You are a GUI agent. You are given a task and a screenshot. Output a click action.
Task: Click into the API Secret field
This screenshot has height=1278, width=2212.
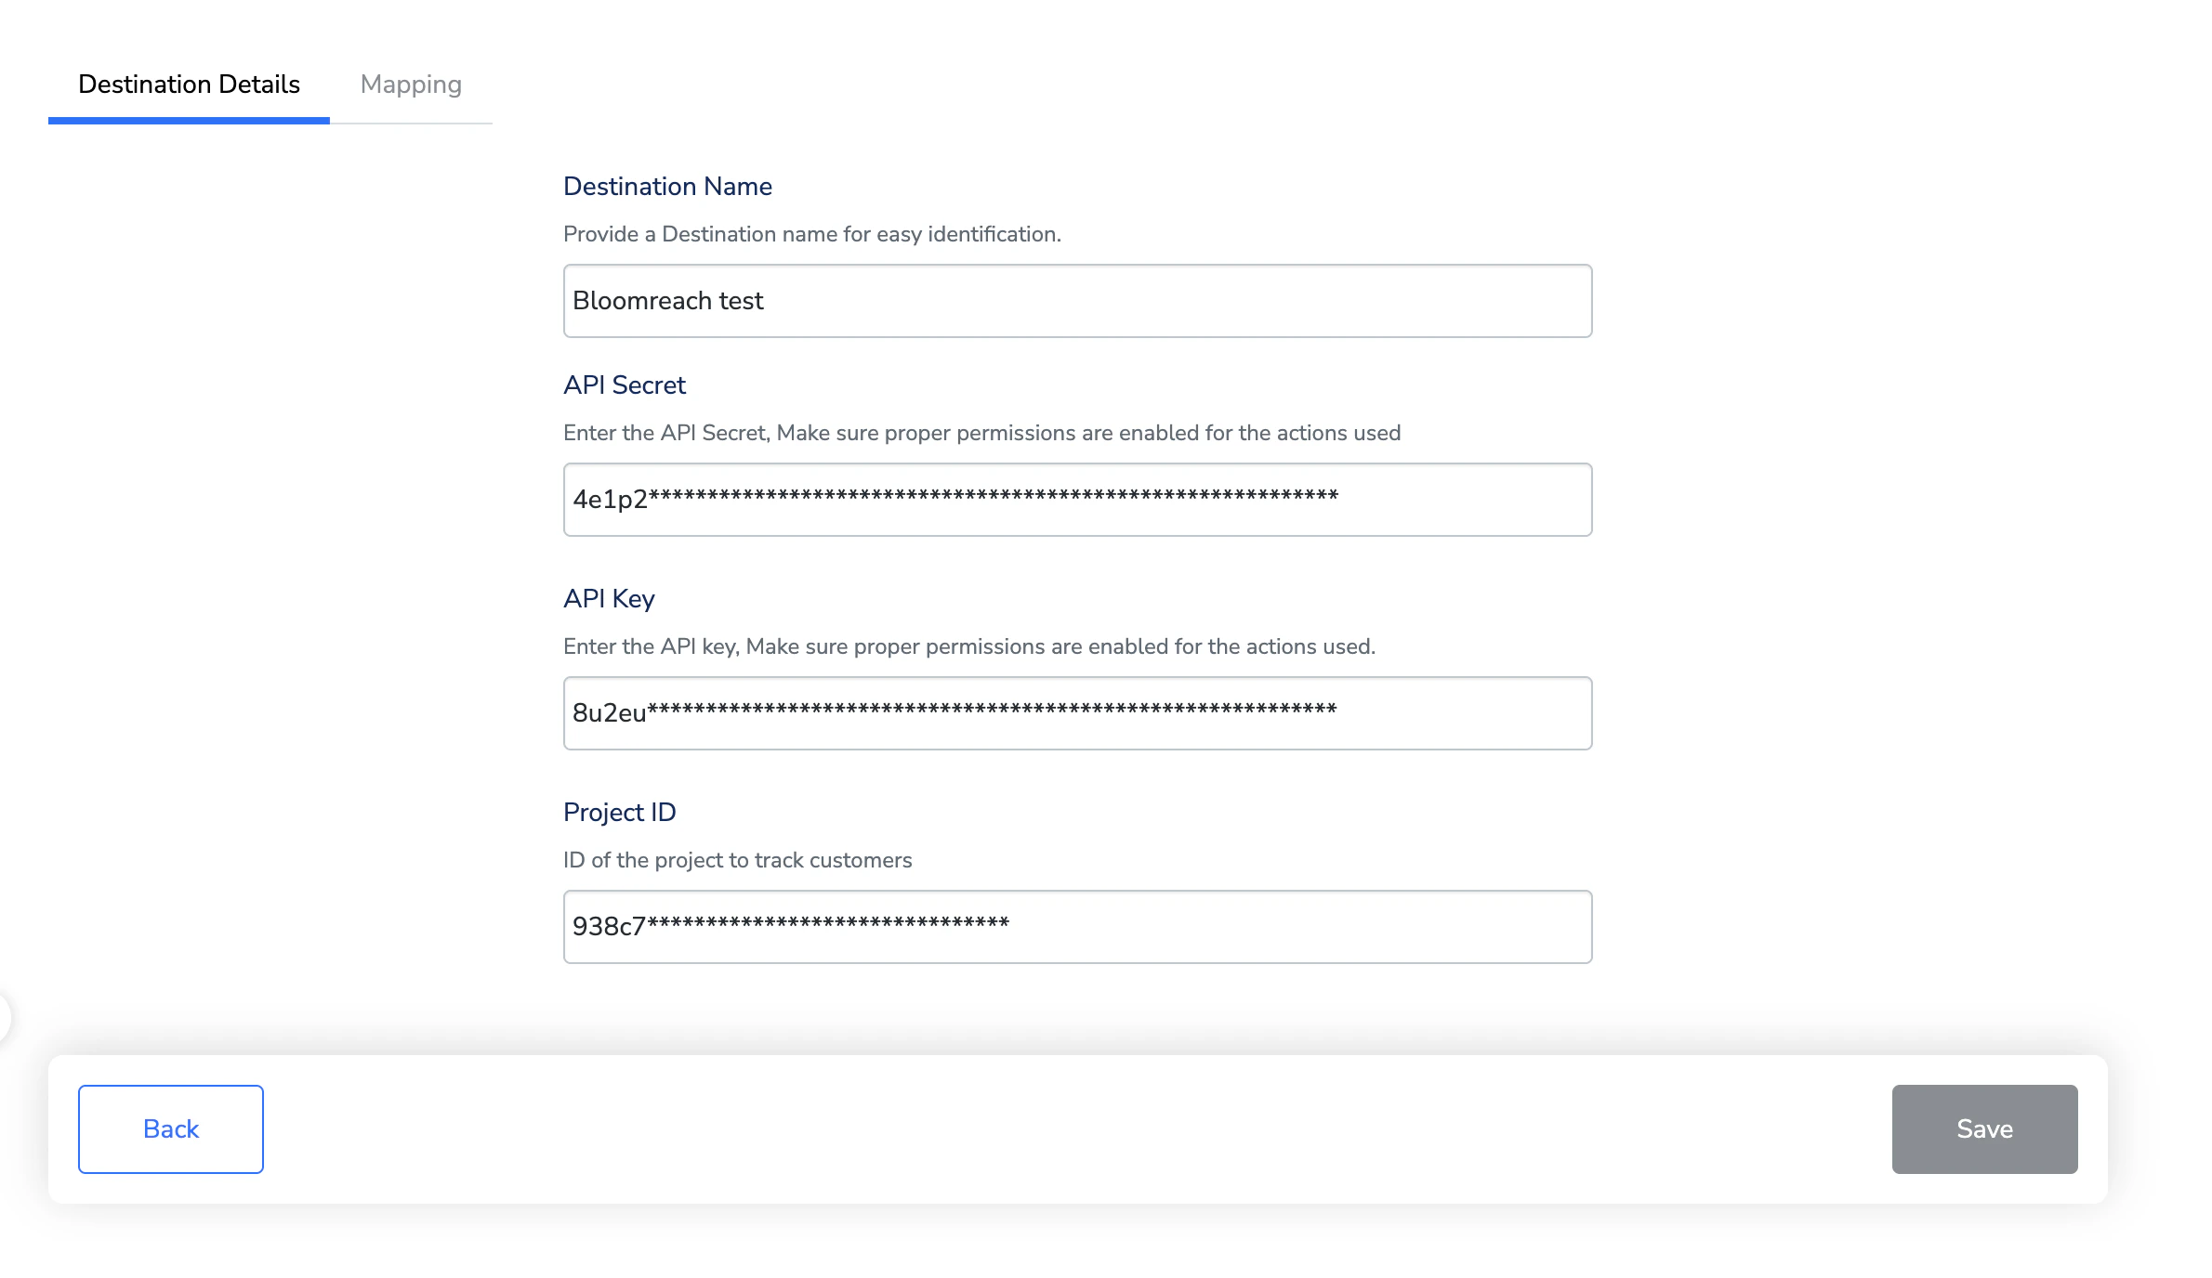(x=1077, y=500)
